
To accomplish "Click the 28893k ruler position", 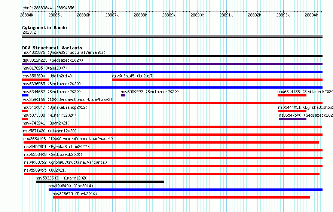I will pyautogui.click(x=283, y=15).
